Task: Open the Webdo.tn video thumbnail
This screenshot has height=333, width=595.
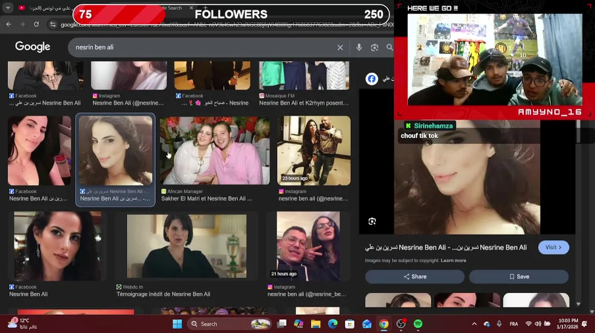Action: point(187,246)
